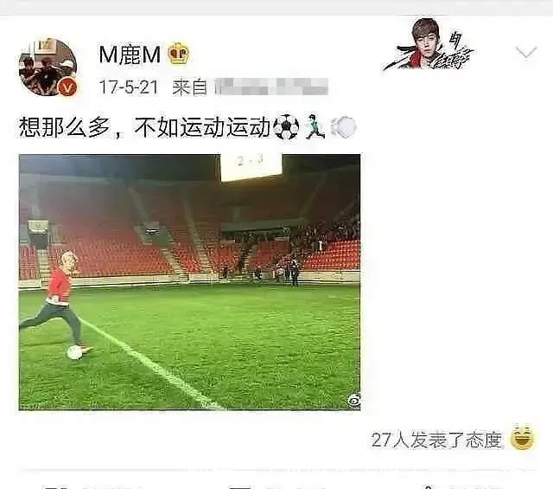Viewport: 553px width, 489px height.
Task: Click the post text 想那么多，不如运动运动
Action: point(144,127)
